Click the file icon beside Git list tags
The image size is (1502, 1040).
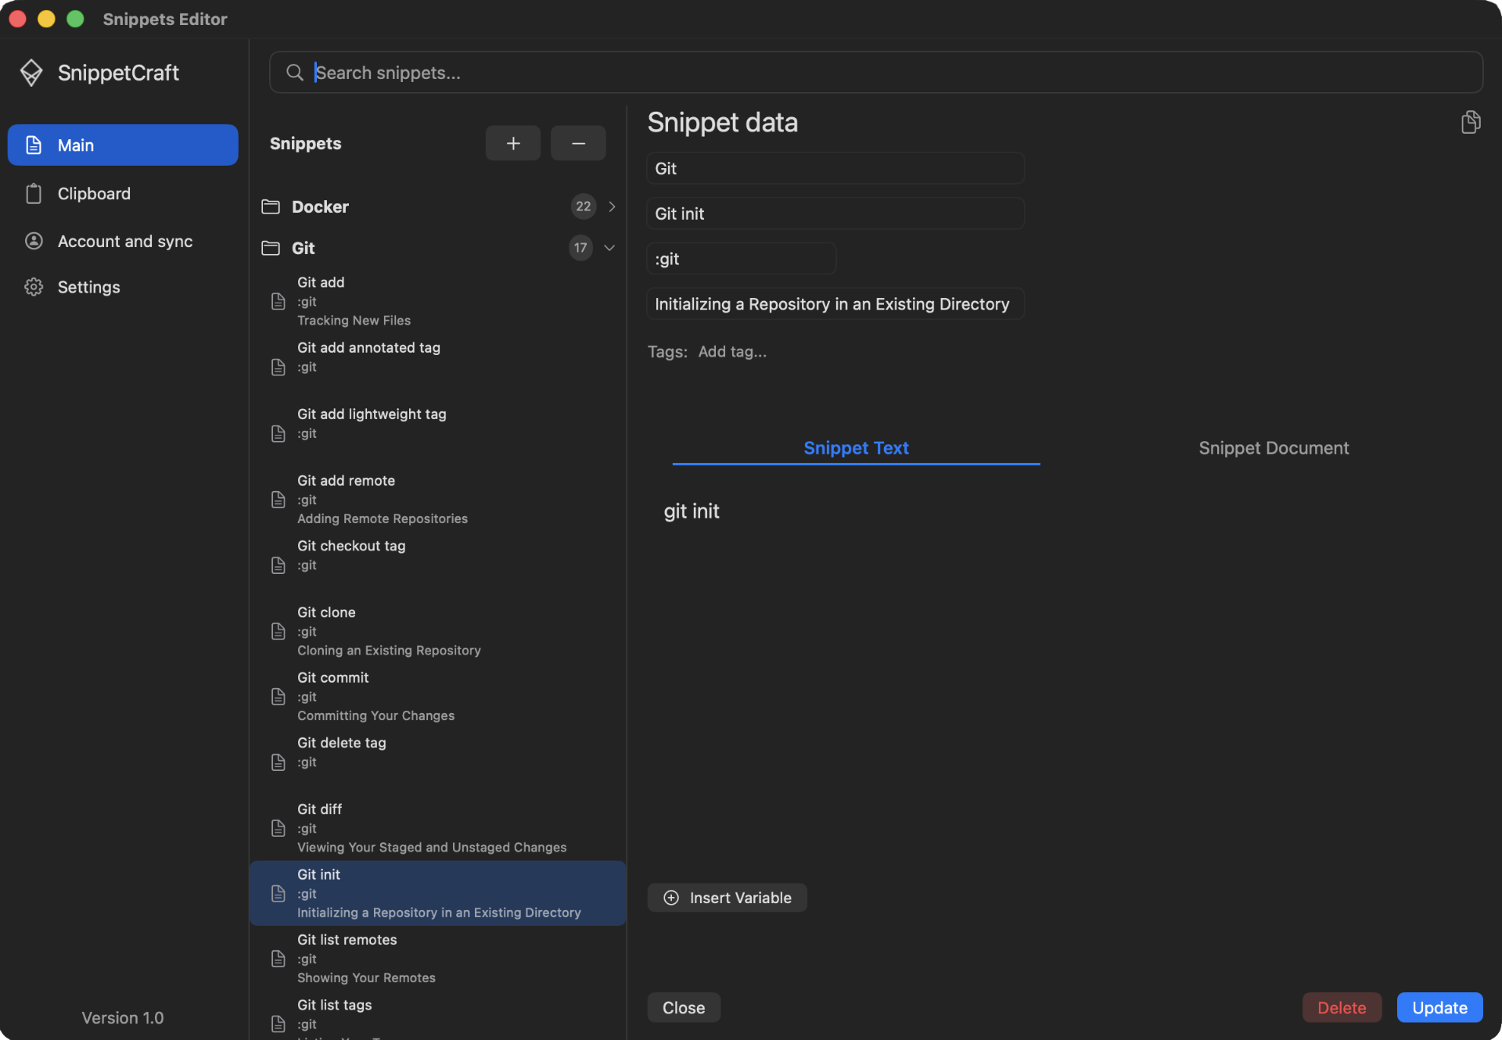point(278,1024)
